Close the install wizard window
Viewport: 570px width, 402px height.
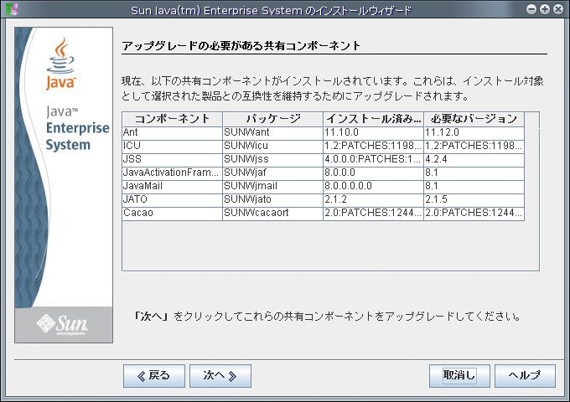558,9
